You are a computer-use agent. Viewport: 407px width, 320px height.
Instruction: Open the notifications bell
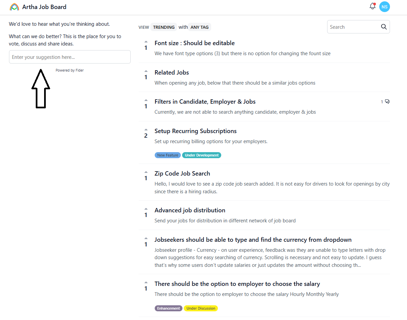[x=372, y=6]
